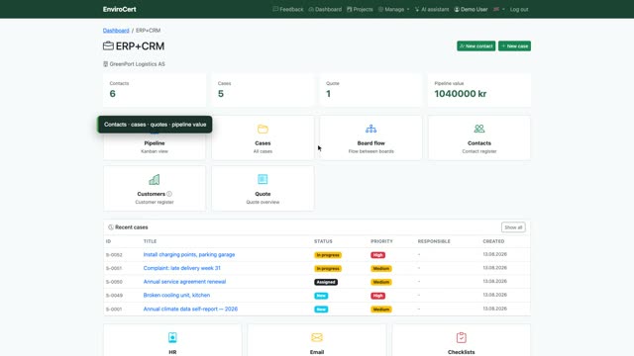The width and height of the screenshot is (634, 356).
Task: Open the Demo User account menu
Action: click(472, 9)
